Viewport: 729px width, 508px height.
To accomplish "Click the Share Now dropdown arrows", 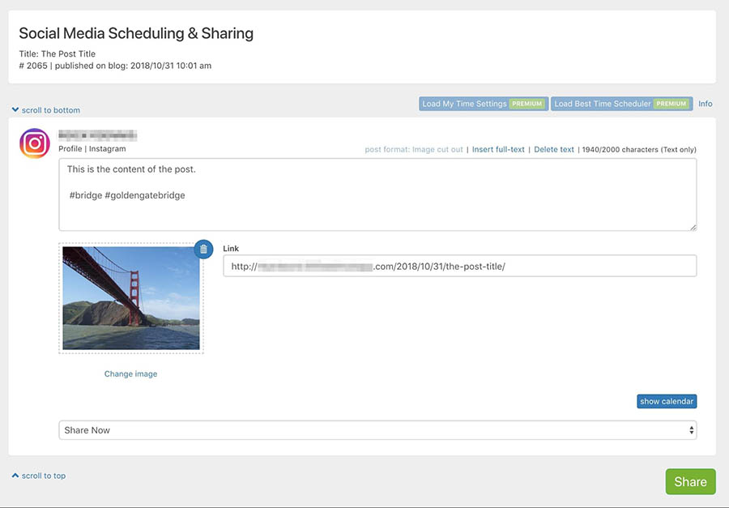I will [x=691, y=430].
